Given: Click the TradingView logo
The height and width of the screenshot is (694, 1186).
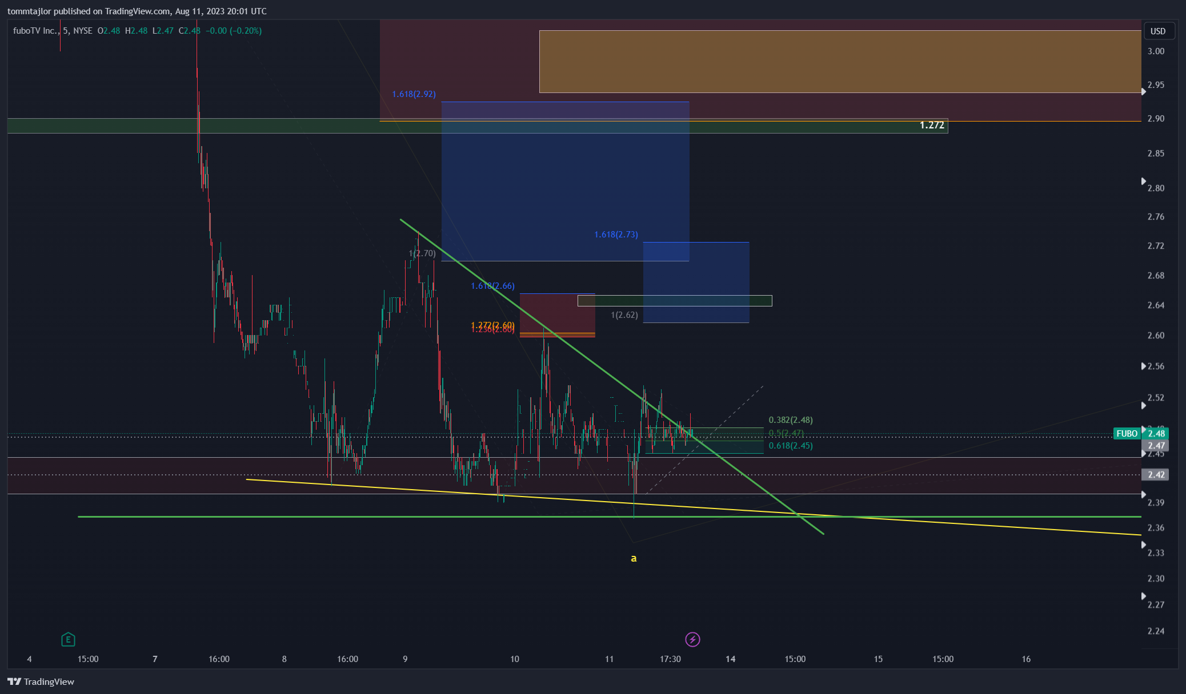Looking at the screenshot, I should (41, 681).
